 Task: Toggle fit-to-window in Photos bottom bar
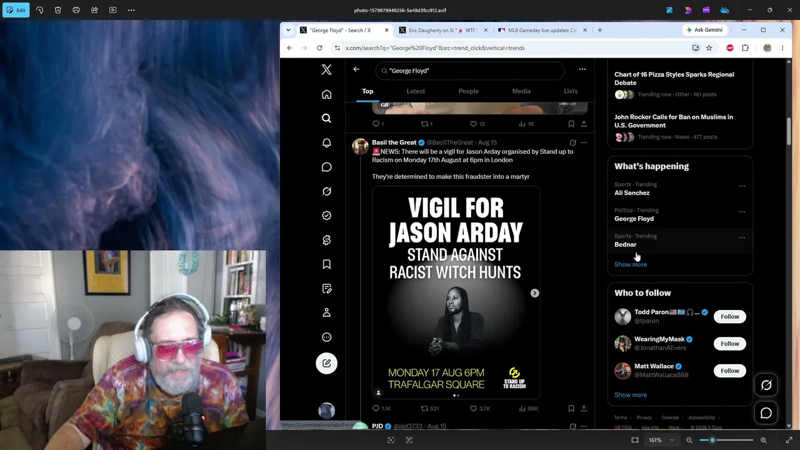click(x=635, y=440)
